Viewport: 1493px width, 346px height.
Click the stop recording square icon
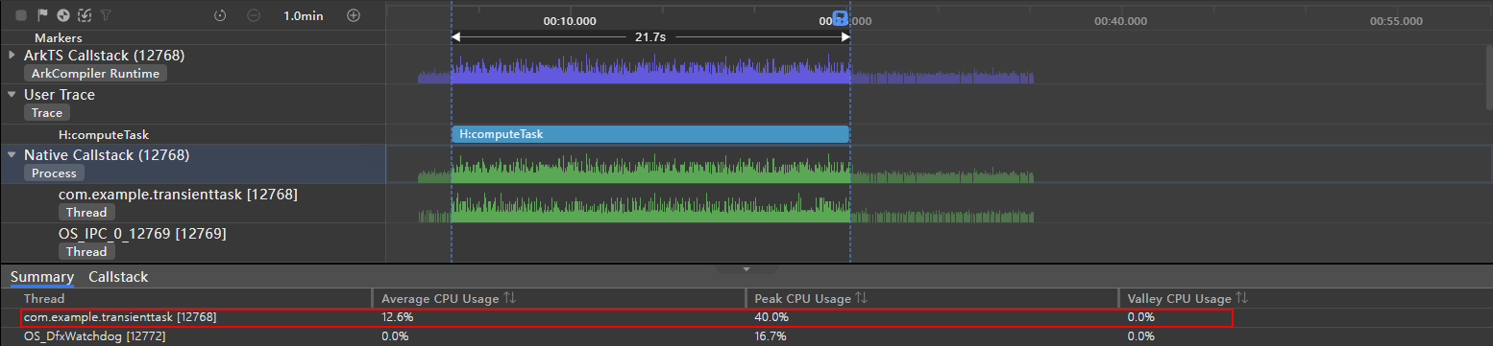[x=21, y=15]
